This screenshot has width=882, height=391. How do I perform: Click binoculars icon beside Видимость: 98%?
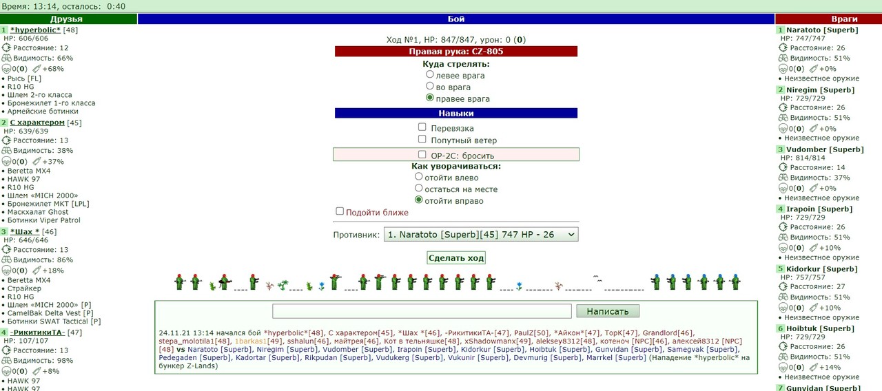click(x=7, y=361)
